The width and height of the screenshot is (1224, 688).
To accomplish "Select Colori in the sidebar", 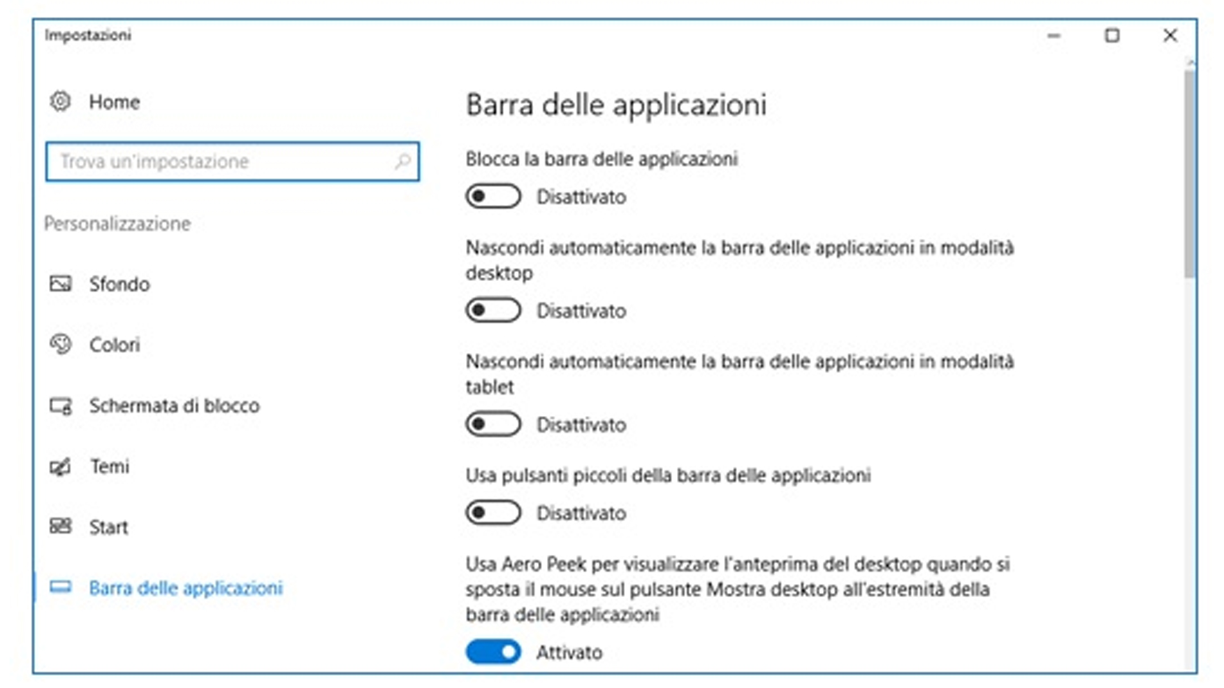I will click(114, 345).
